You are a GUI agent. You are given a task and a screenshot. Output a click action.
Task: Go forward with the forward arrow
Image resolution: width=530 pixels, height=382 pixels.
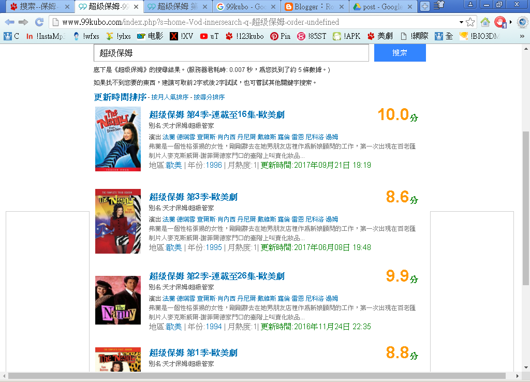(23, 22)
